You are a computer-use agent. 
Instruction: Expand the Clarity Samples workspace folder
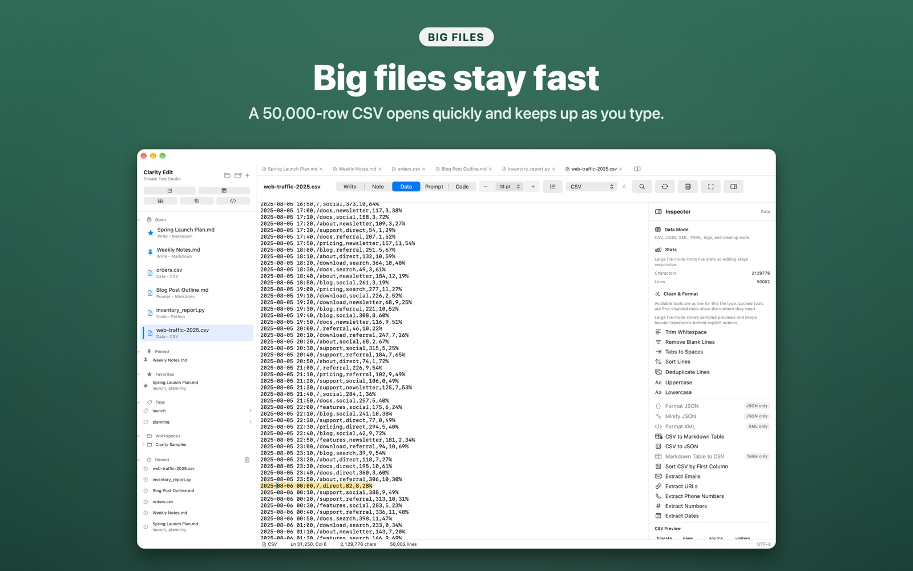point(143,445)
